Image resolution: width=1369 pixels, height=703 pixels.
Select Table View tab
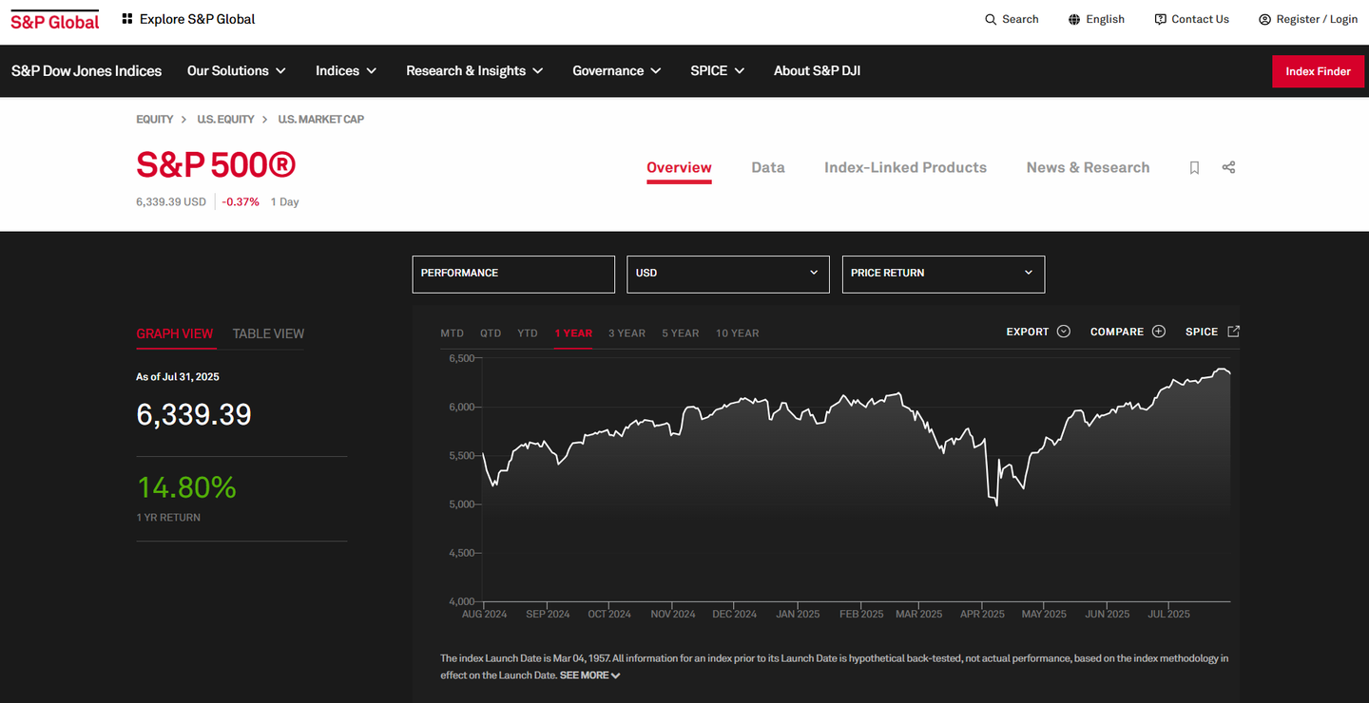point(268,333)
